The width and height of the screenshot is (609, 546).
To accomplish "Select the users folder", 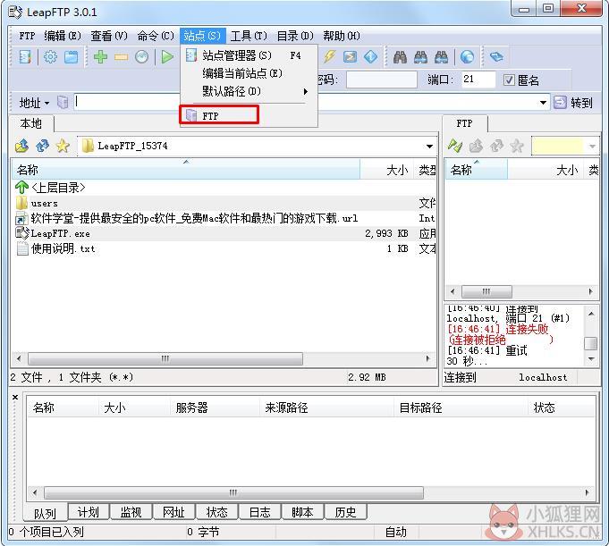I will [x=224, y=203].
